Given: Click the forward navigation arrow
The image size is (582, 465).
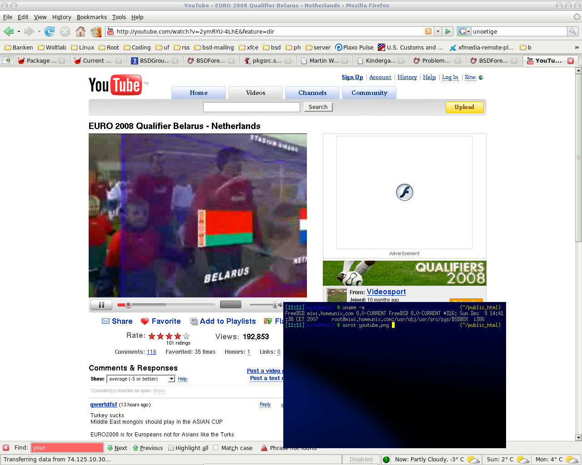Looking at the screenshot, I should [x=29, y=31].
